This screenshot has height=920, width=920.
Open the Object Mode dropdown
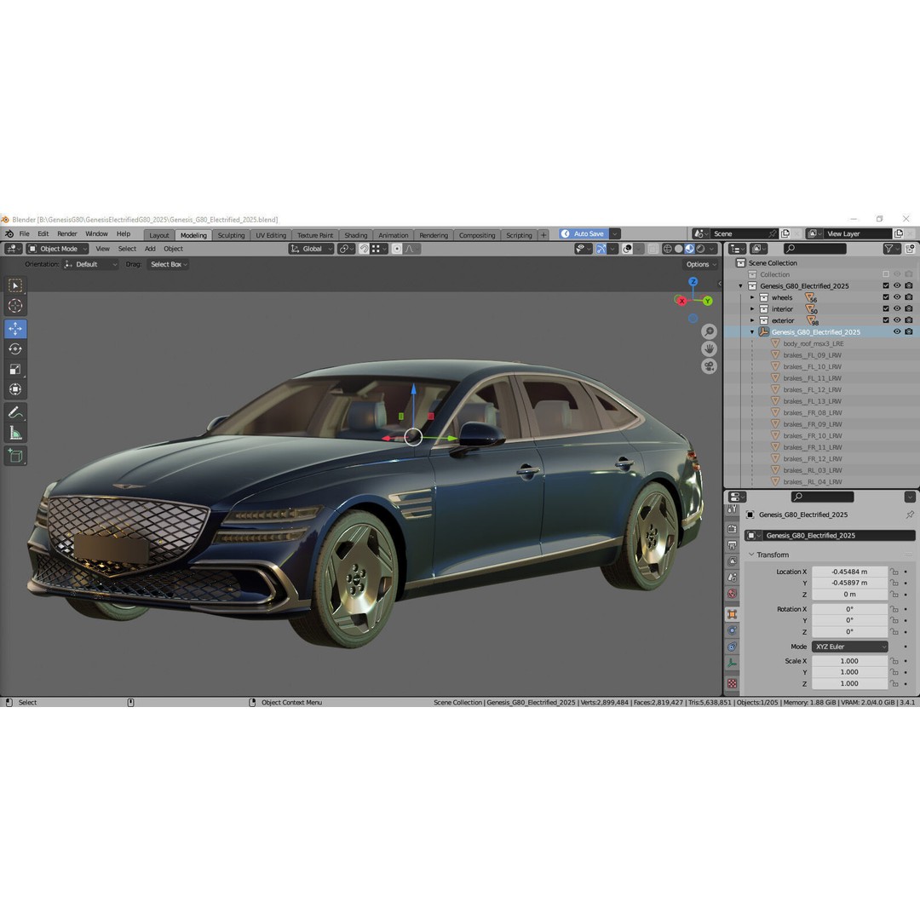(58, 249)
